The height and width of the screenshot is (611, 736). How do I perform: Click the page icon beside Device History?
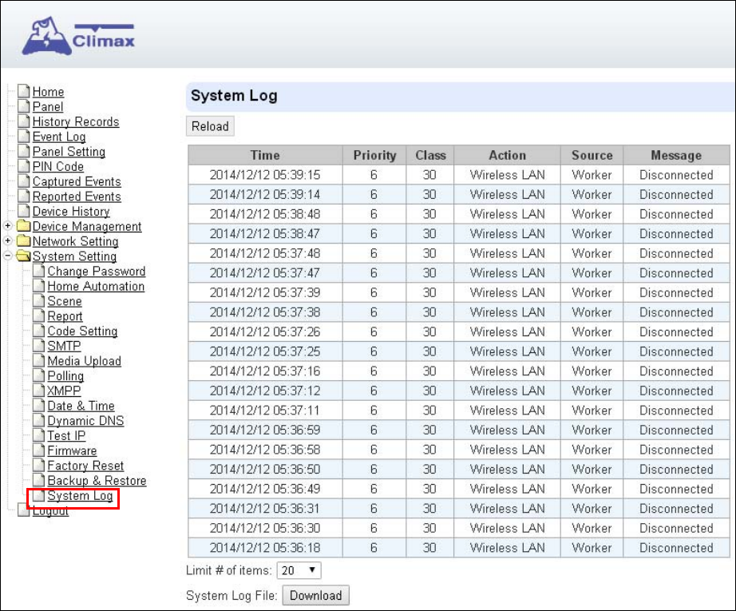[x=23, y=212]
